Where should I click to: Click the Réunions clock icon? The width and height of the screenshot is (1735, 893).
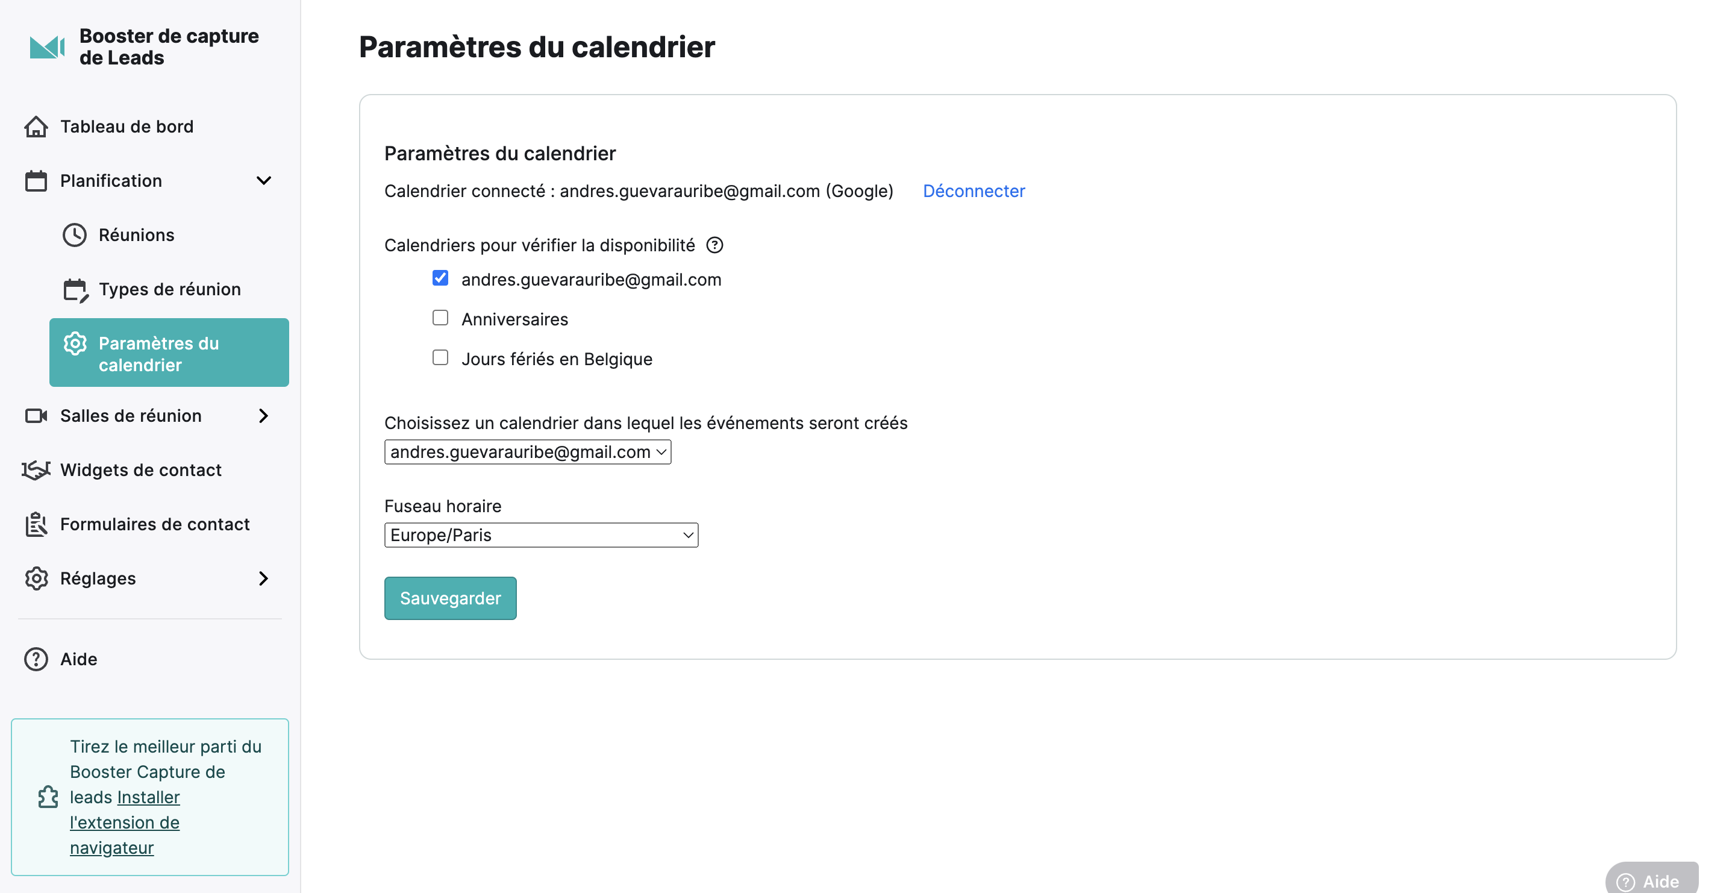(x=75, y=235)
